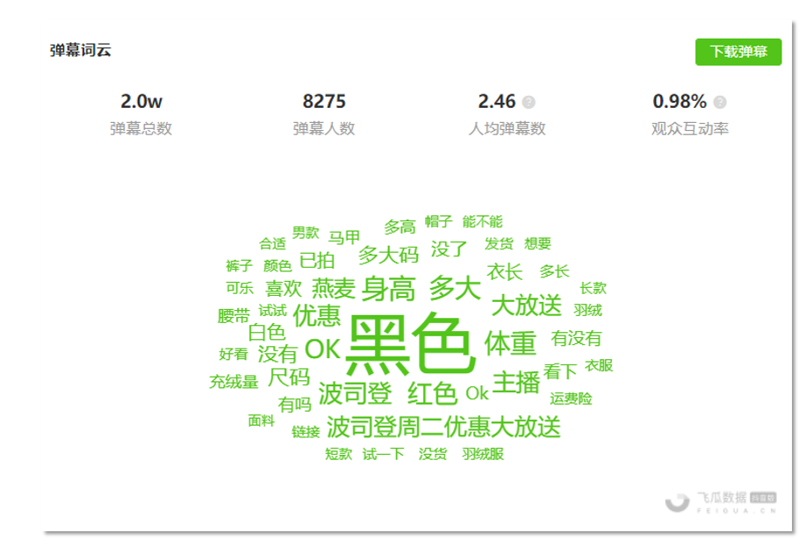Screen dimensions: 806x547
Task: Pick the word 可乐
Action: click(x=240, y=288)
